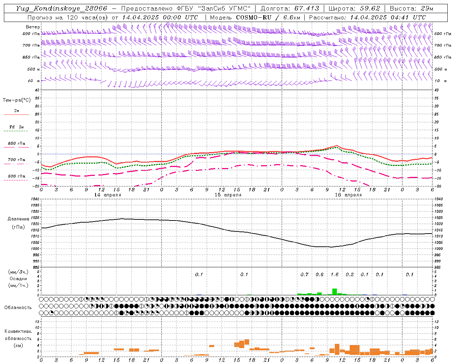Click the Td 2м dew point legend entry

[16, 127]
